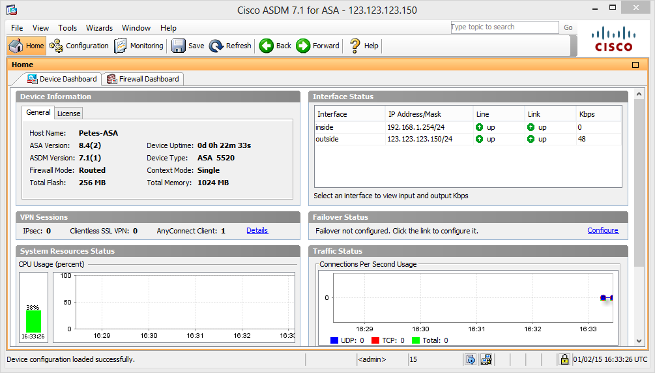Click the blue UDP legend swatch
The image size is (655, 373).
[334, 340]
